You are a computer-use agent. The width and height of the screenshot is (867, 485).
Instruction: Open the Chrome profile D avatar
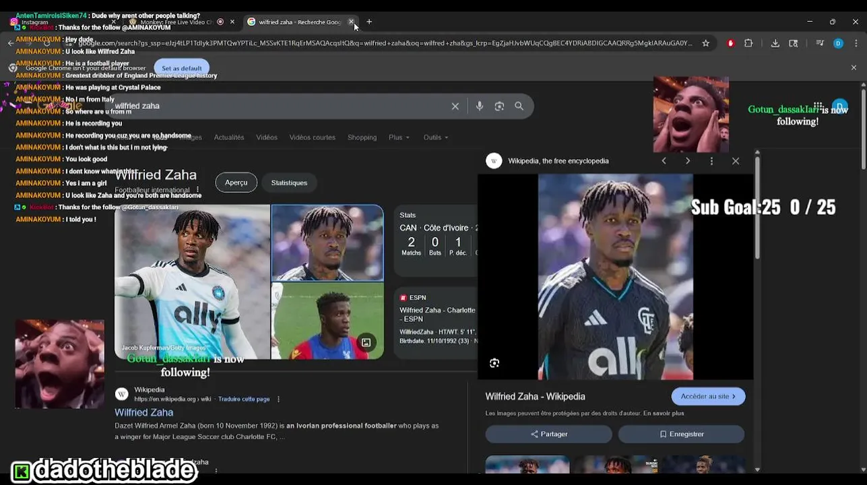838,43
